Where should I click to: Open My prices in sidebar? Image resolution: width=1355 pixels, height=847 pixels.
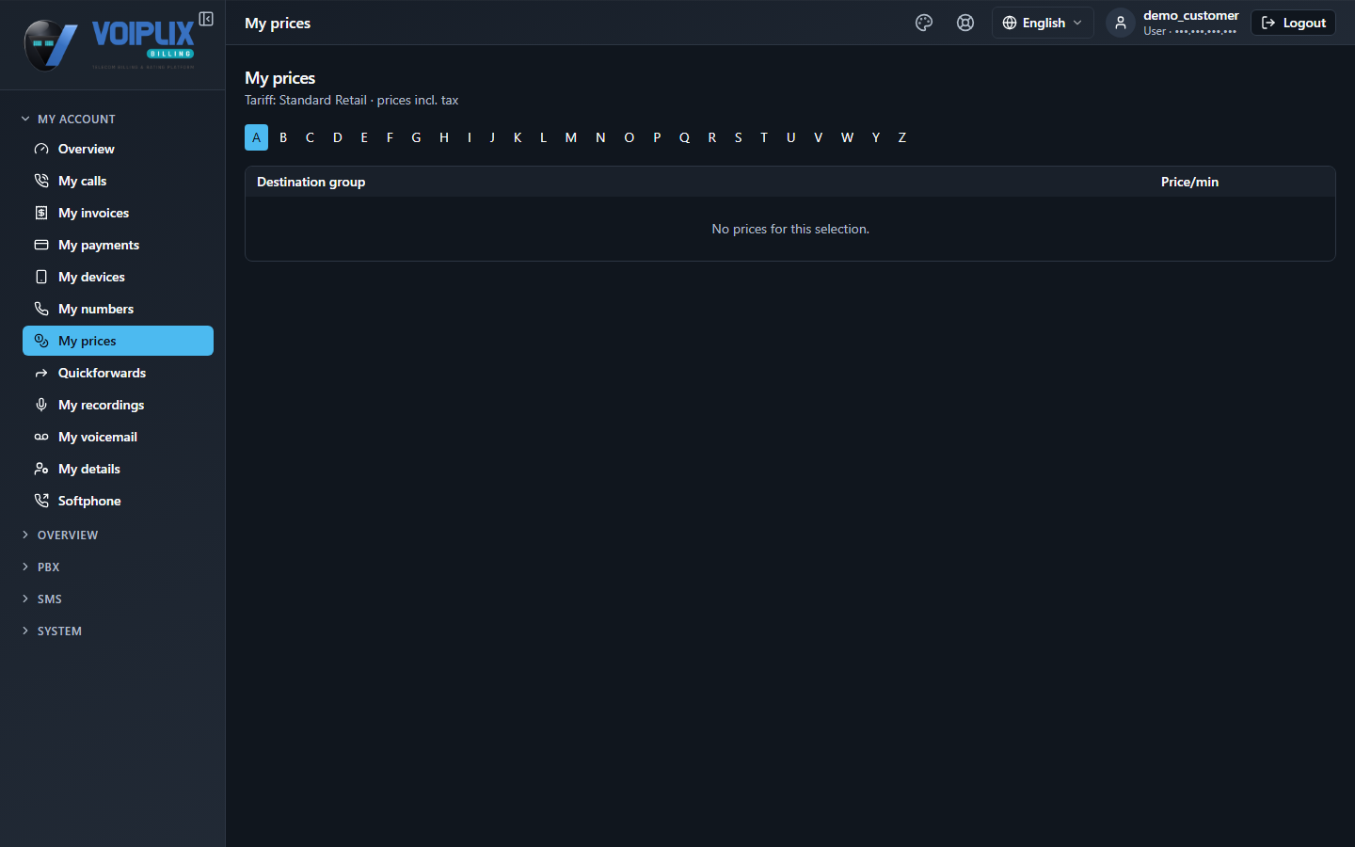(118, 341)
